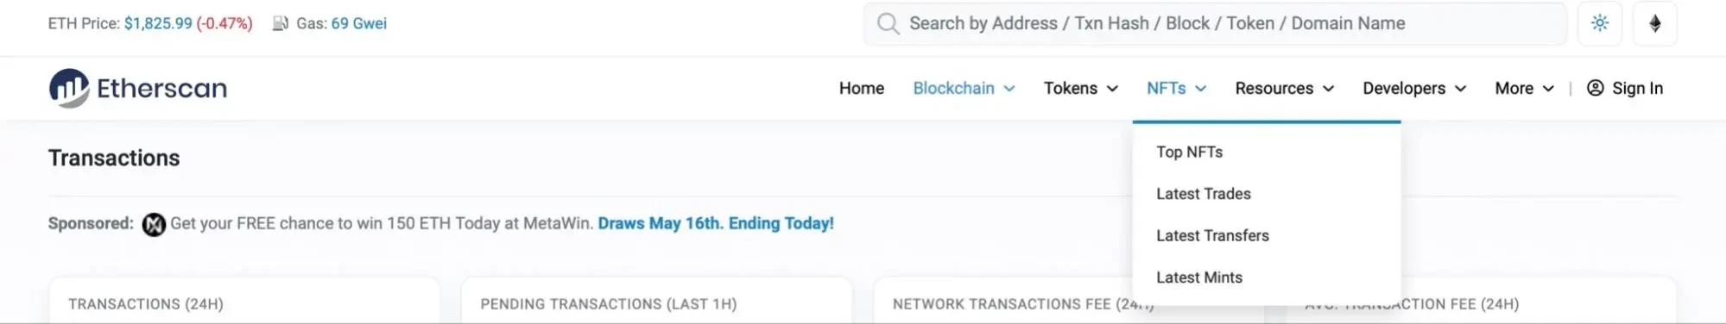1726x324 pixels.
Task: Open the Resources dropdown chevron
Action: (x=1328, y=88)
